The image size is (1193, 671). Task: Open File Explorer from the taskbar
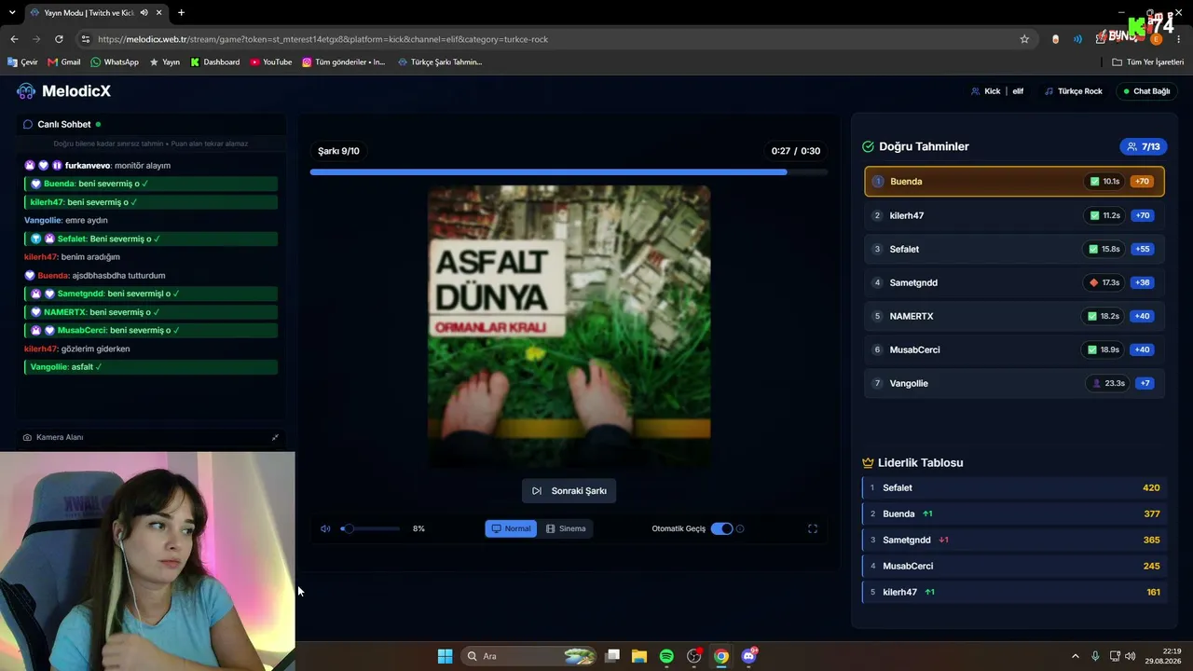[x=639, y=656]
